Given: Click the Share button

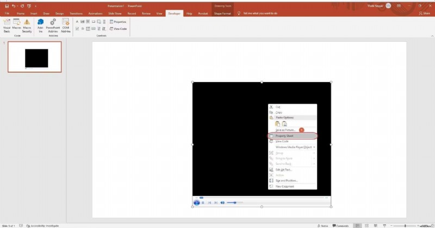Looking at the screenshot, I should (x=425, y=13).
